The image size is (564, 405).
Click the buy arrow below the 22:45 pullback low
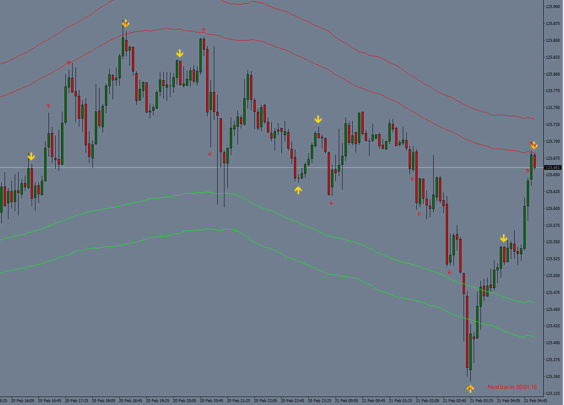299,190
